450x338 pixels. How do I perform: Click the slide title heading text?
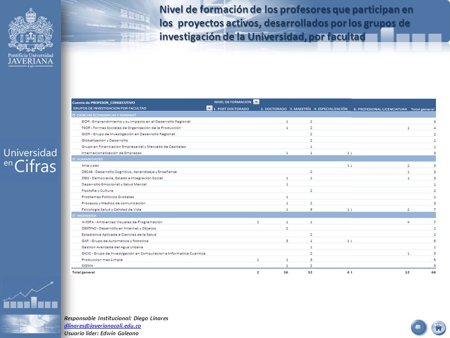tap(286, 23)
